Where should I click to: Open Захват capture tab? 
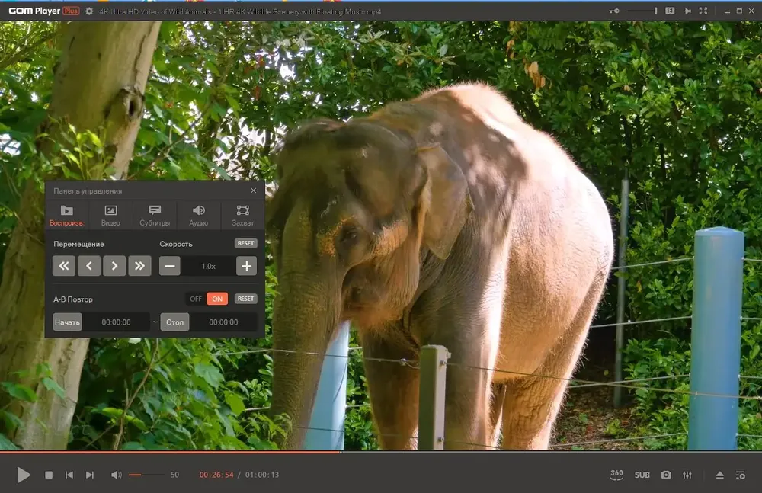[242, 216]
